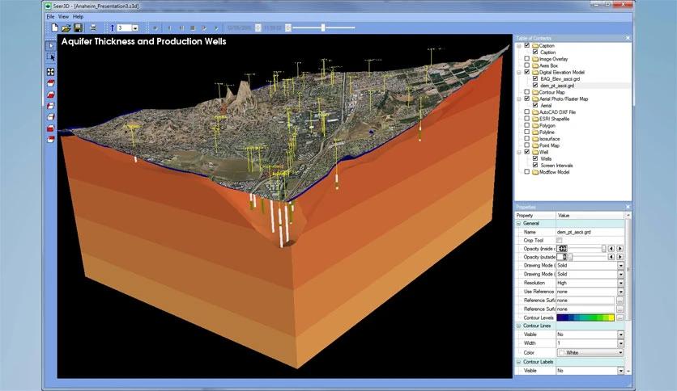The width and height of the screenshot is (677, 391).
Task: Click the Contour Levels color ramp
Action: click(x=585, y=317)
